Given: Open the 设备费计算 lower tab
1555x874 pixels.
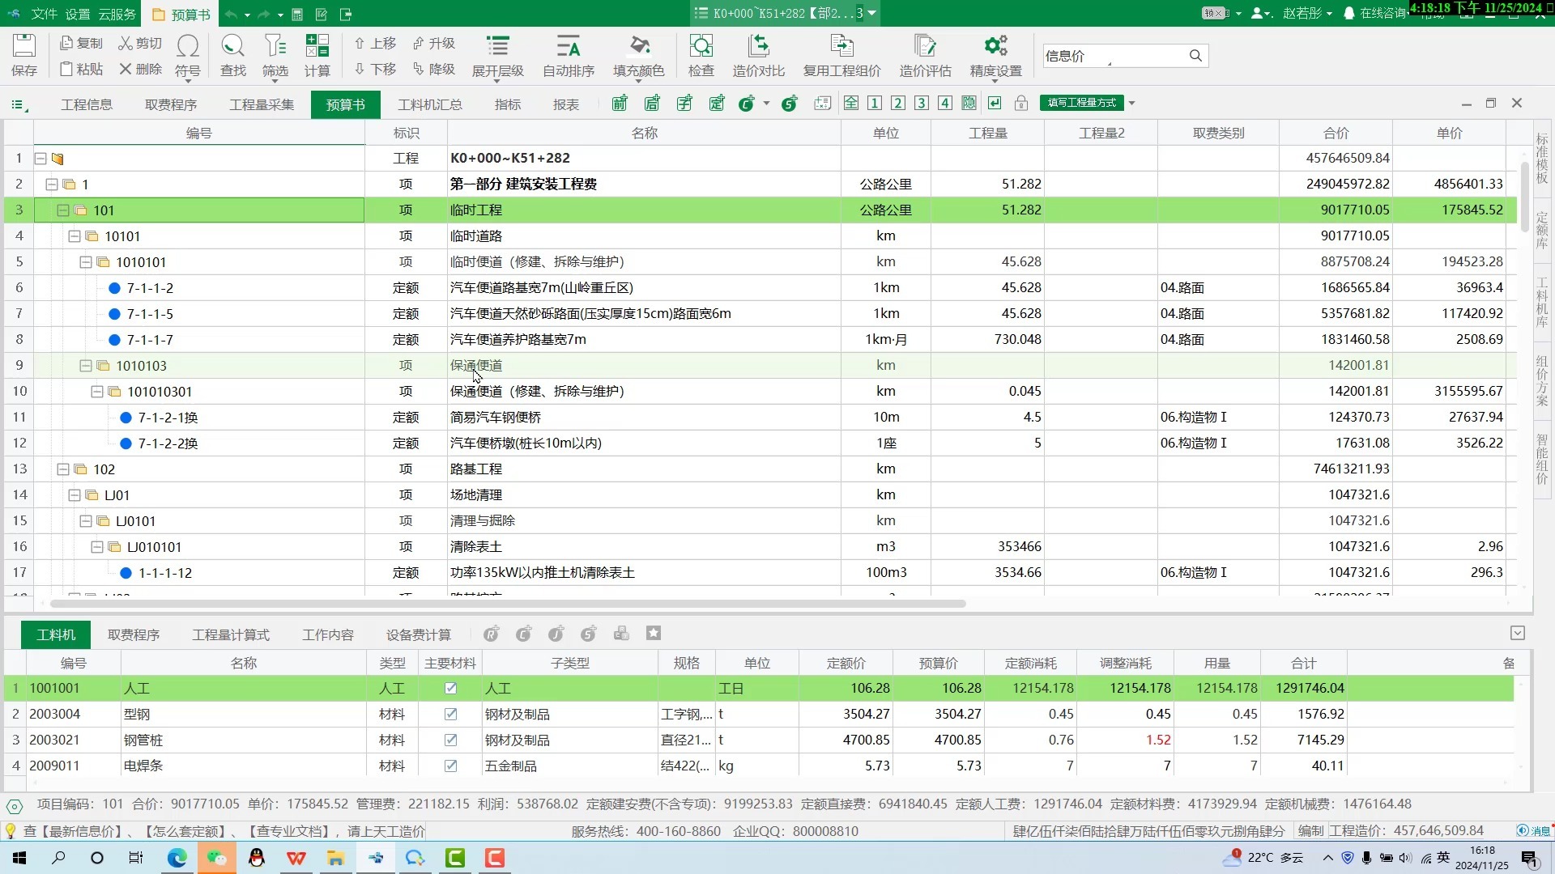Looking at the screenshot, I should pos(419,634).
